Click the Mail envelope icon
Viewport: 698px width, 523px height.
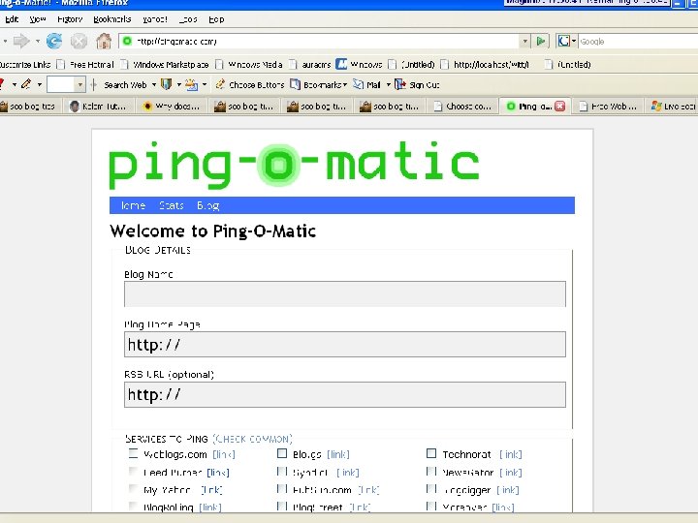(359, 84)
